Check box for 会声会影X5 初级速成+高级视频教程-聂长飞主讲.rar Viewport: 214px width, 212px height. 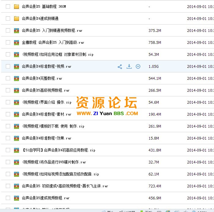coord(8,186)
